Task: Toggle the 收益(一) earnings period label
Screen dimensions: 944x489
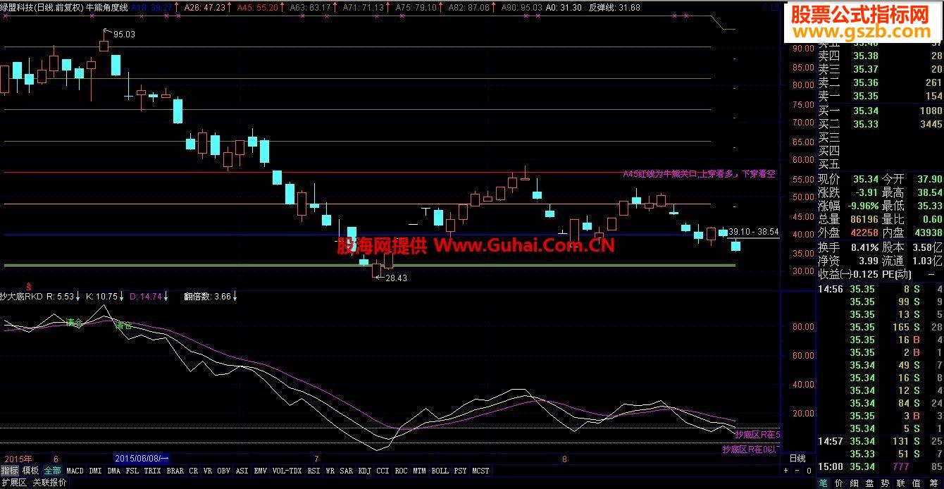Action: 836,273
